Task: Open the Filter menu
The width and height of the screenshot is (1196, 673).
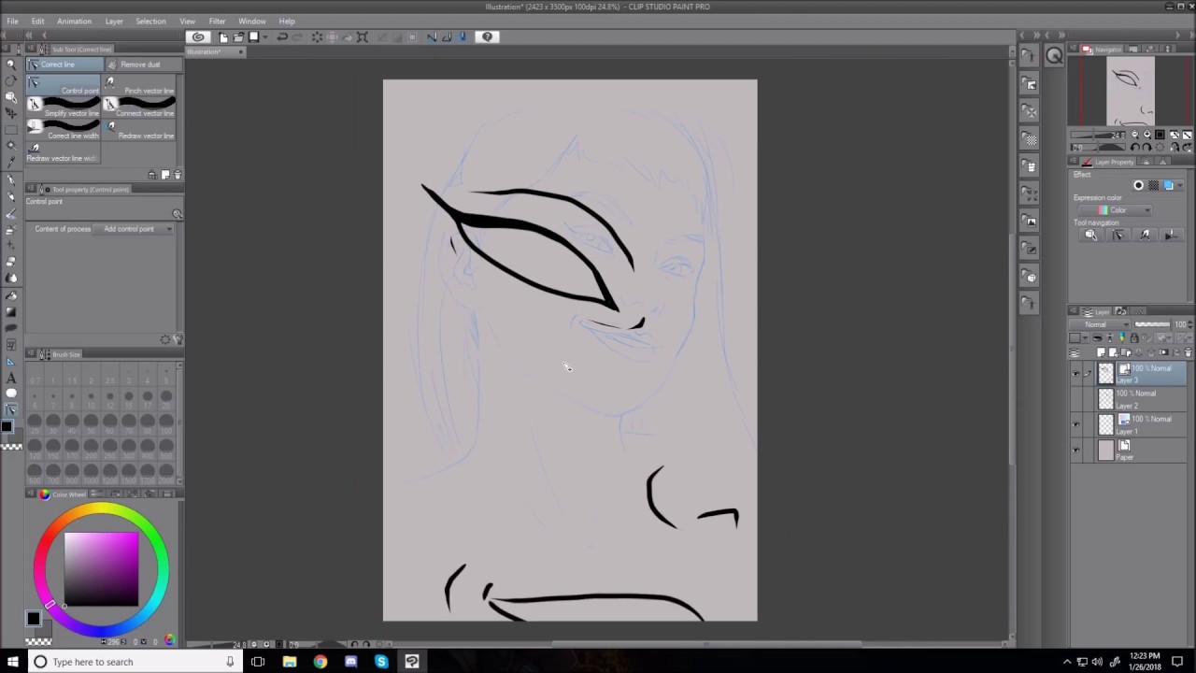Action: (x=217, y=21)
